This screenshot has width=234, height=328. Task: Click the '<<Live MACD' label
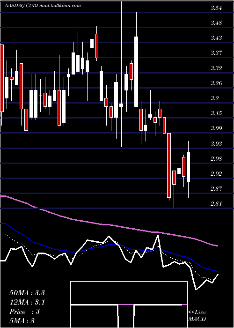tap(197, 315)
